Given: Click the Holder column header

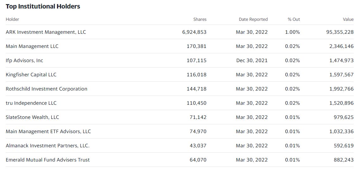Looking at the screenshot, I should point(12,20).
